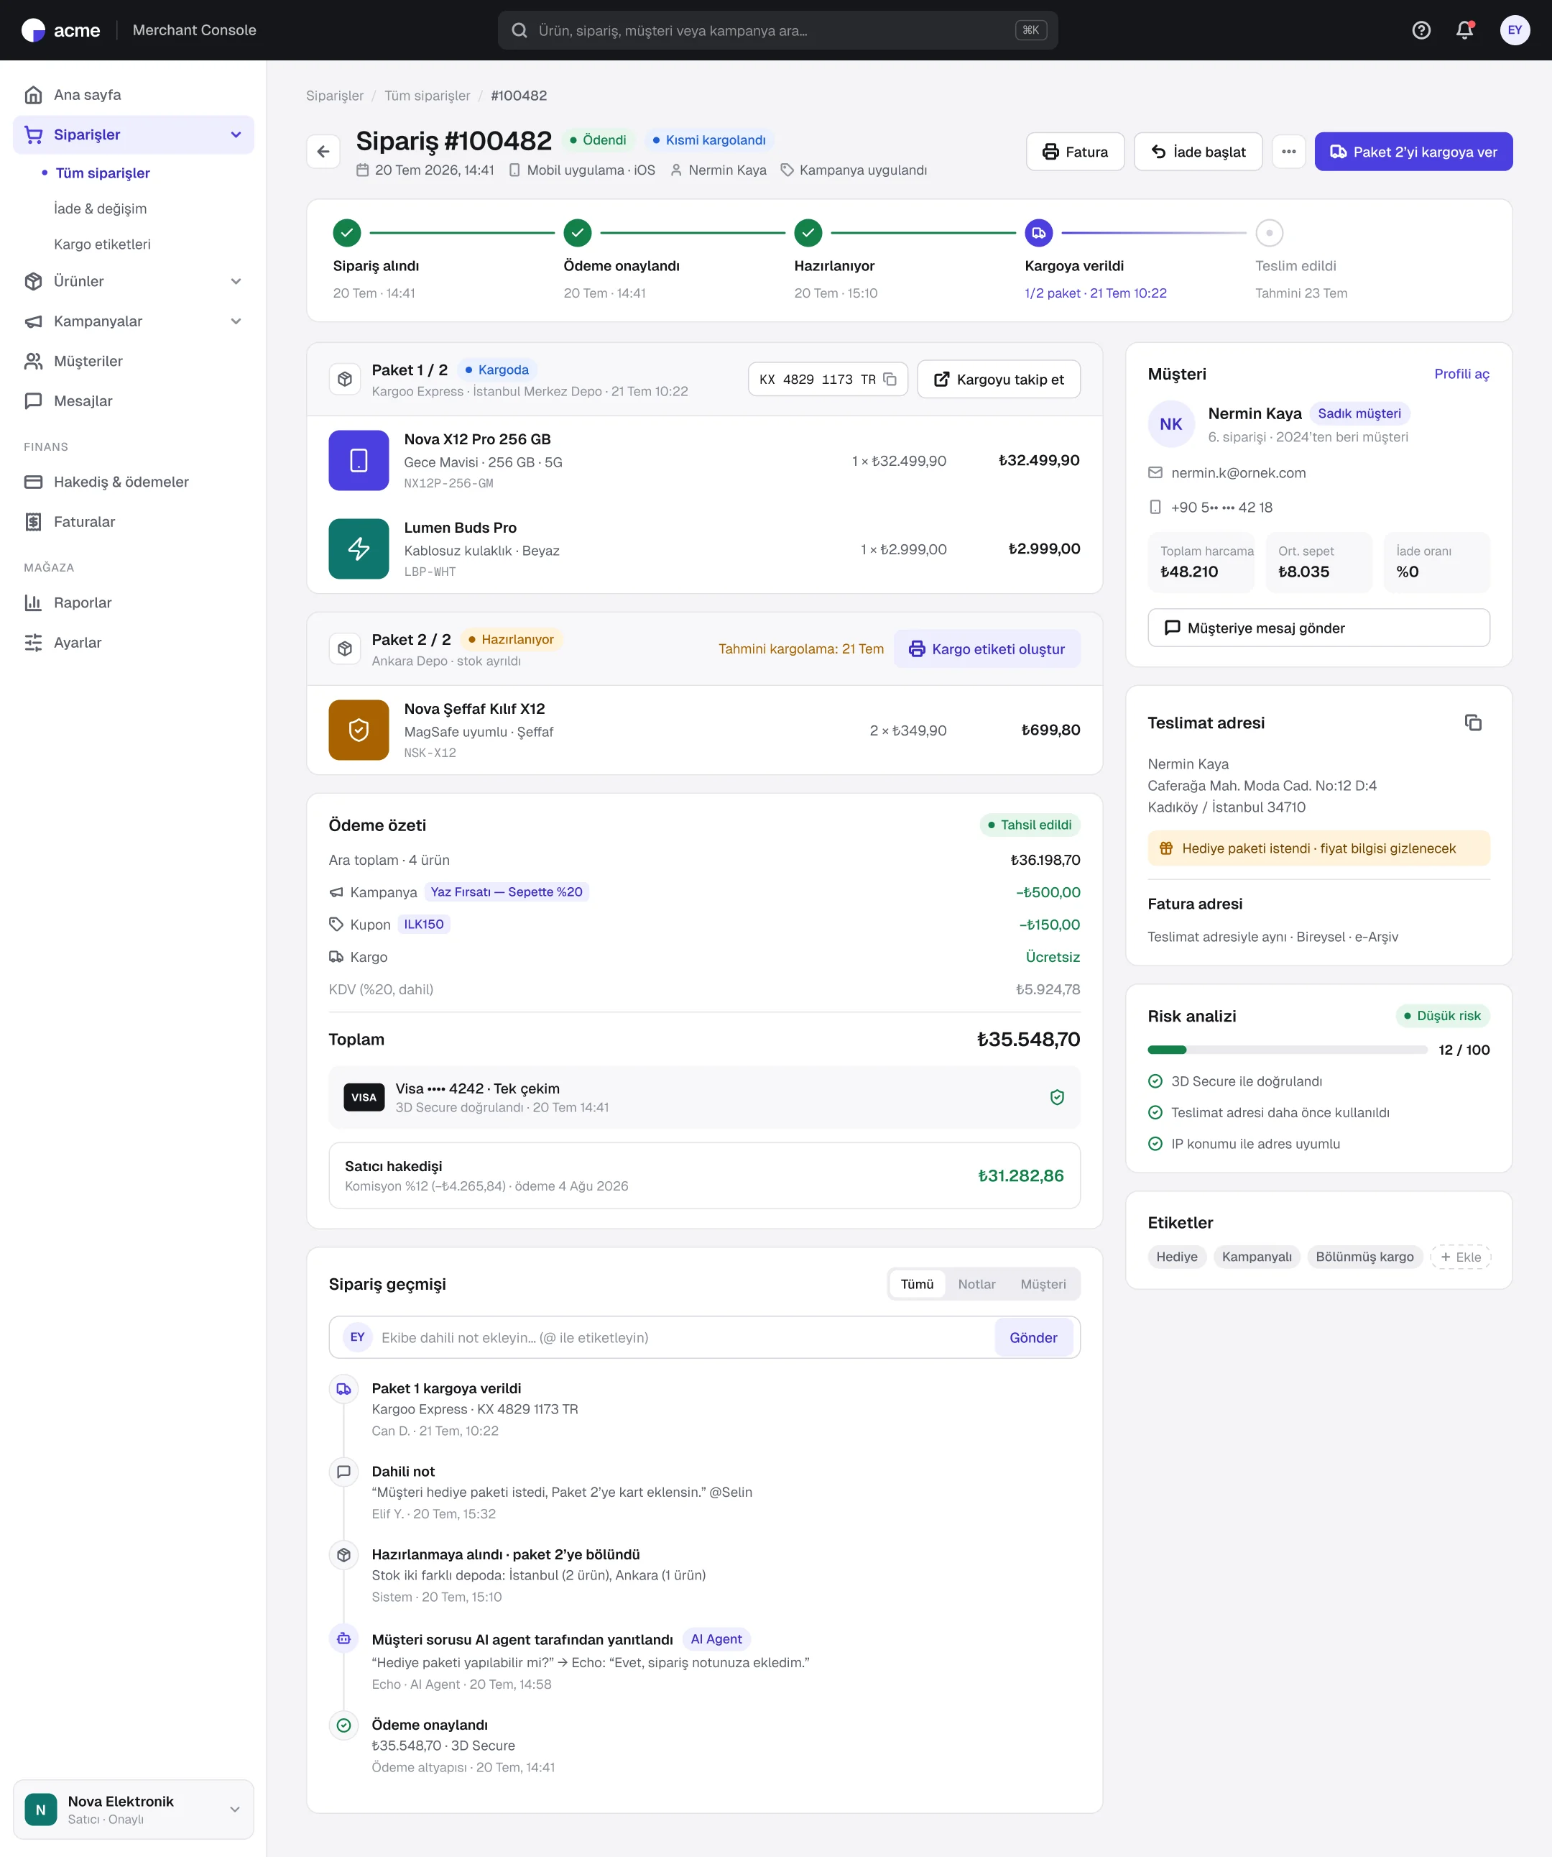Click the Nova X12 Pro product thumbnail
The width and height of the screenshot is (1552, 1857).
(359, 460)
